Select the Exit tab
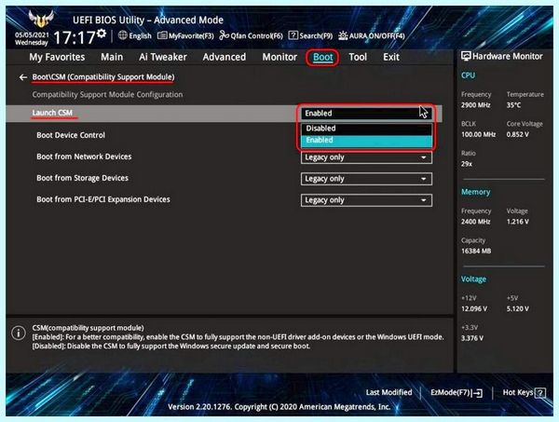This screenshot has height=422, width=559. [x=391, y=57]
